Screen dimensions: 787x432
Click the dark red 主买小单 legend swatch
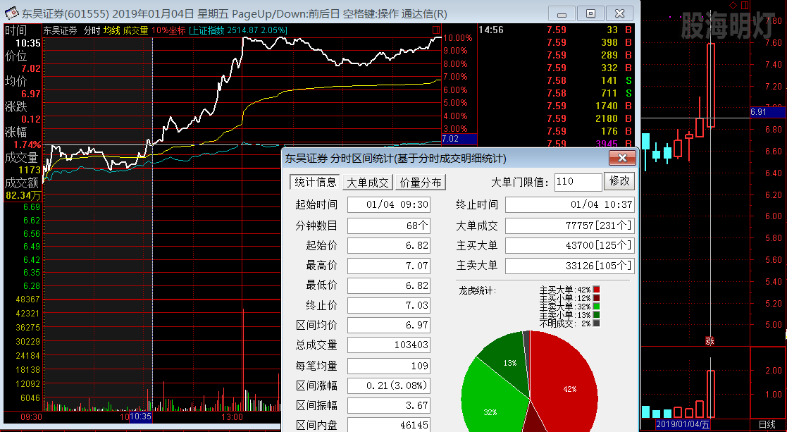click(596, 298)
